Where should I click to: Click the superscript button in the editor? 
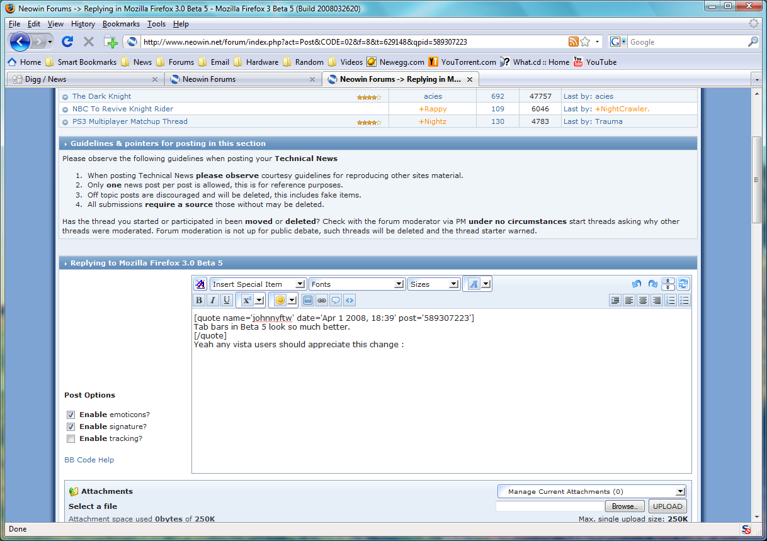(247, 301)
